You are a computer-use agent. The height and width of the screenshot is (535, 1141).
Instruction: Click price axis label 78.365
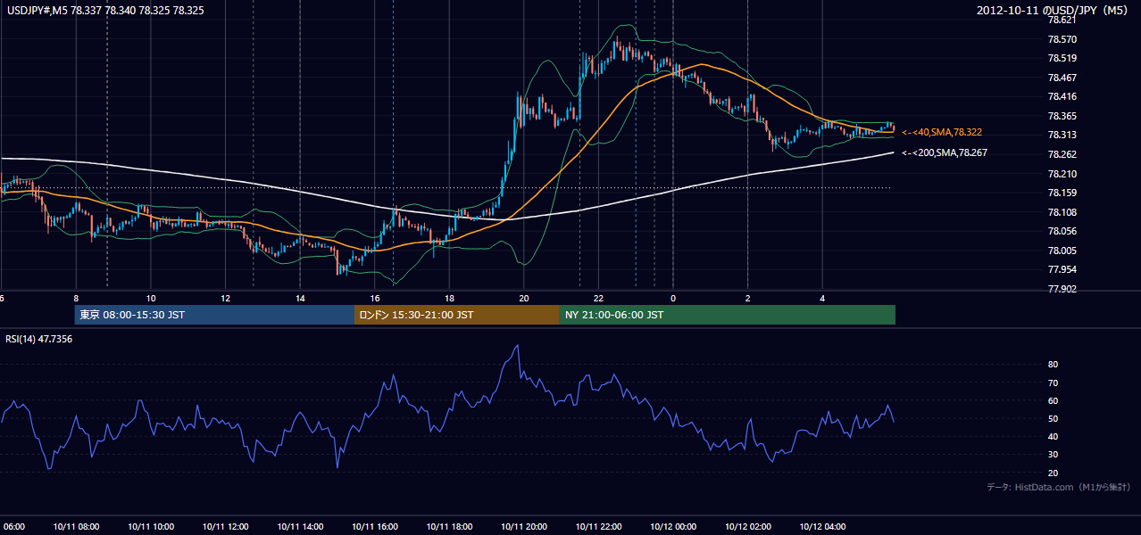pyautogui.click(x=1062, y=116)
